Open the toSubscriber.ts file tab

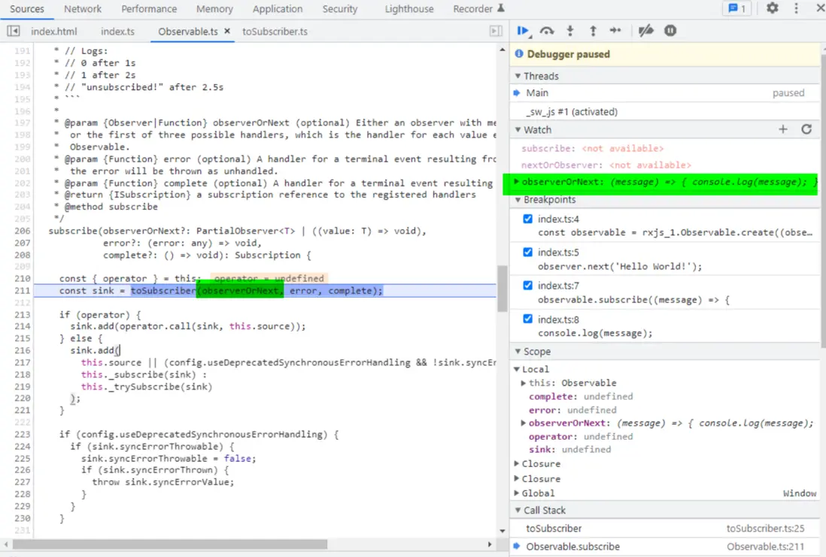click(275, 32)
